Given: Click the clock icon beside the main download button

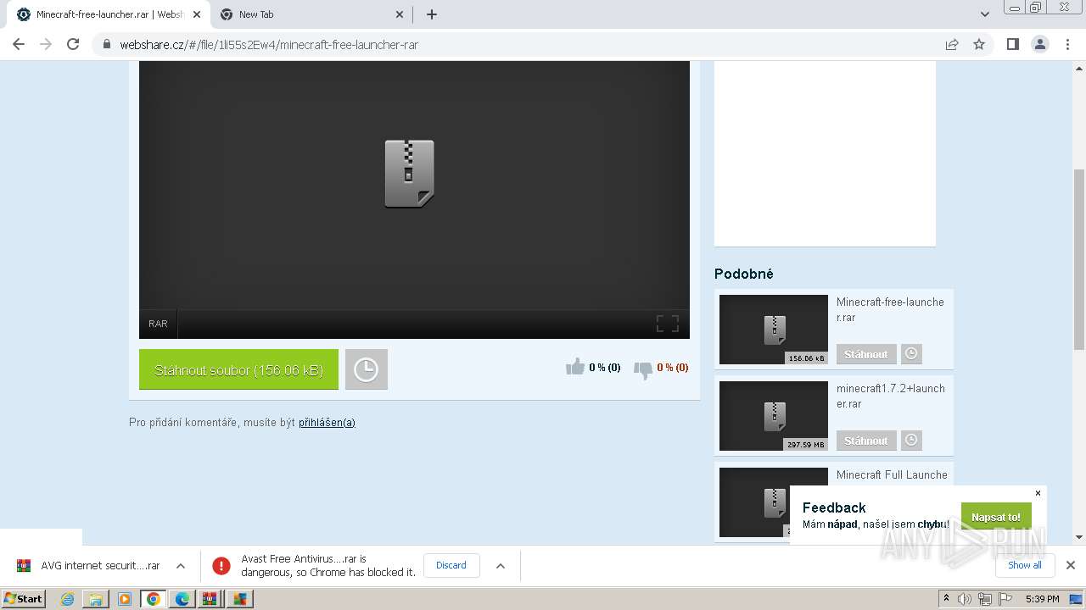Looking at the screenshot, I should pyautogui.click(x=366, y=369).
